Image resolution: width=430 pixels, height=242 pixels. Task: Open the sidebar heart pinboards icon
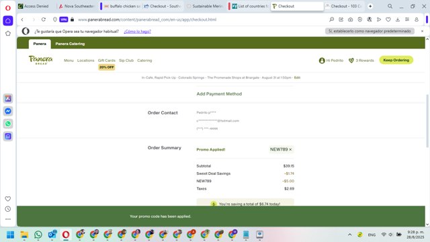coord(8,199)
